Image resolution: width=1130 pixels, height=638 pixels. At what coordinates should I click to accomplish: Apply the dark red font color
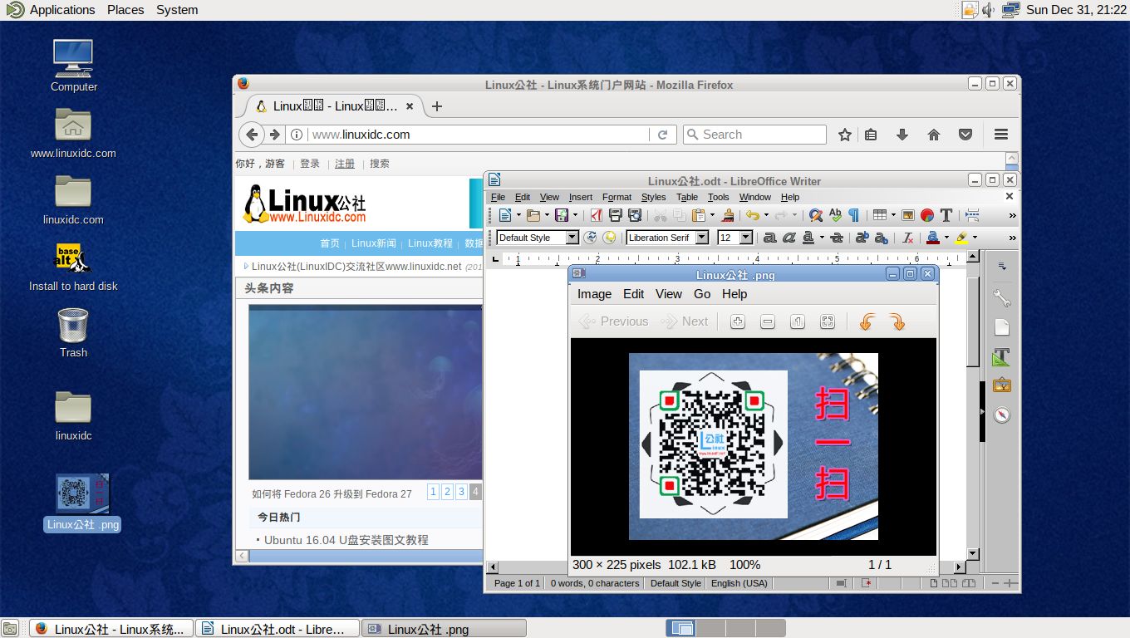pyautogui.click(x=933, y=238)
